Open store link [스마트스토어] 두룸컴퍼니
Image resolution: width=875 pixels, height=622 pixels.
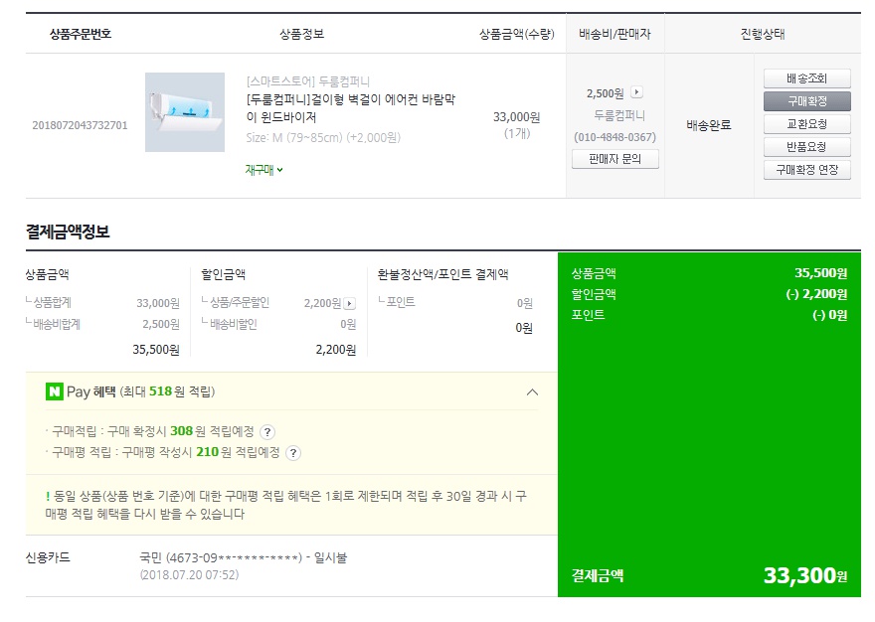[308, 81]
